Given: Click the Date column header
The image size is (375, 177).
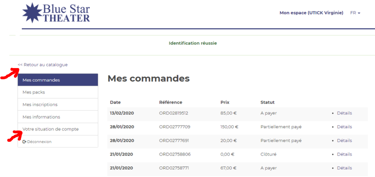Looking at the screenshot, I should coord(115,102).
